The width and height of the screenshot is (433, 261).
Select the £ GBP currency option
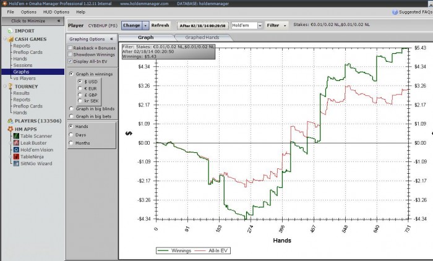(80, 95)
